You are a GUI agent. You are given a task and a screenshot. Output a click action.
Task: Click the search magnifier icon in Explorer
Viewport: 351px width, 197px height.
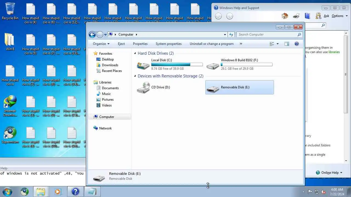(299, 34)
